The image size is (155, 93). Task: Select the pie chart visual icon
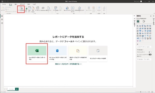click(x=145, y=31)
